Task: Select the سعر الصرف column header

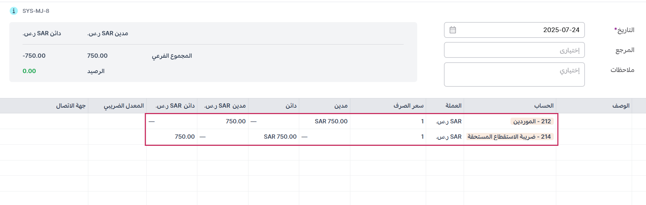Action: [408, 106]
